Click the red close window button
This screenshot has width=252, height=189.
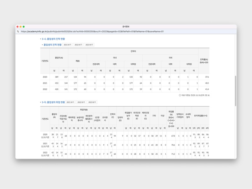click(18, 27)
